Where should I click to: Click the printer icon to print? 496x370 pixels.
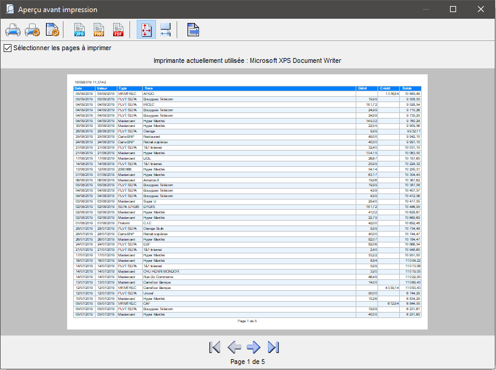tap(13, 30)
